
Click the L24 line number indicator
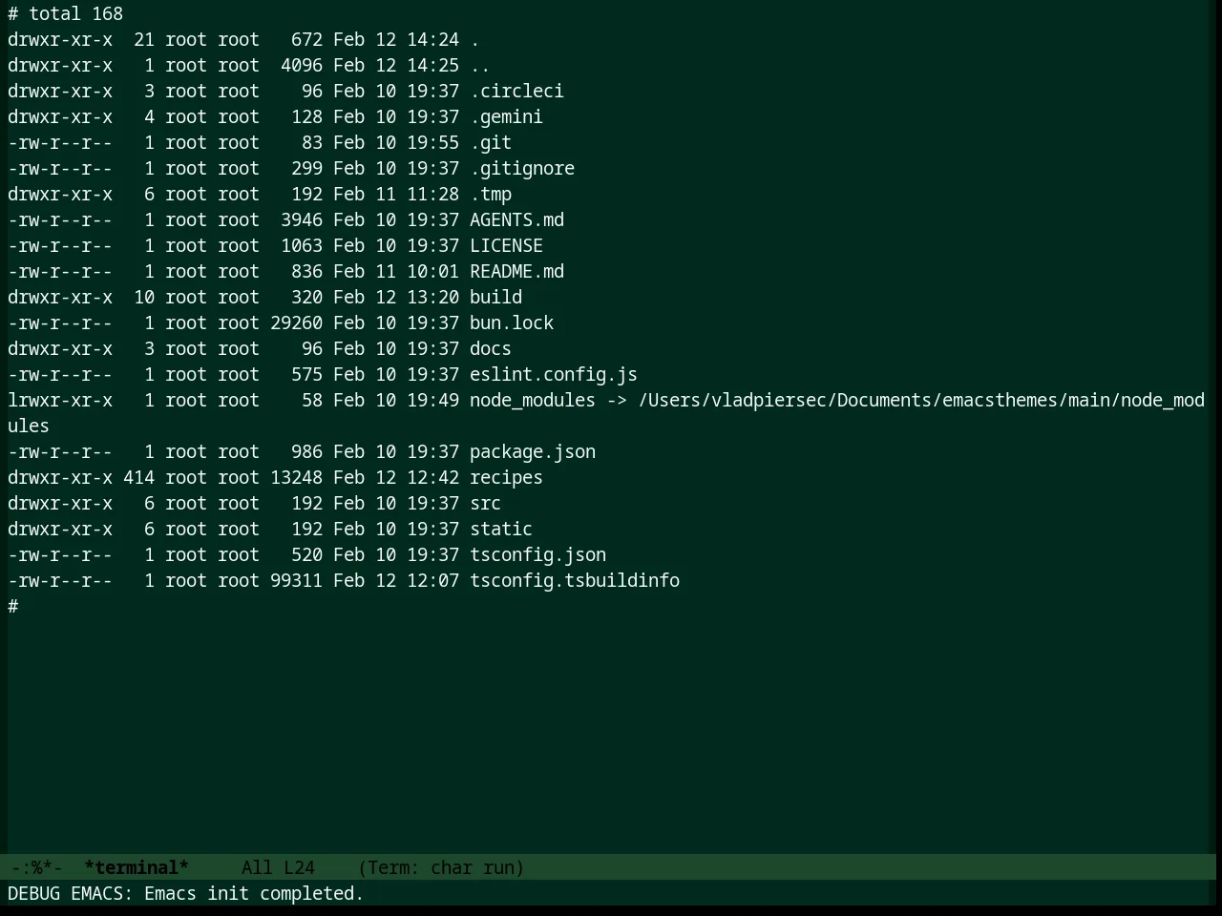coord(299,867)
